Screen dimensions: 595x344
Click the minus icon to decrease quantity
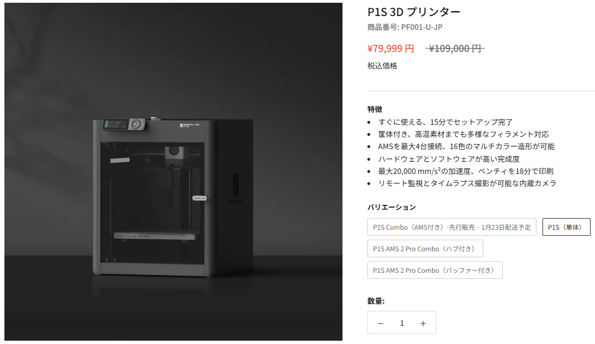(x=381, y=323)
